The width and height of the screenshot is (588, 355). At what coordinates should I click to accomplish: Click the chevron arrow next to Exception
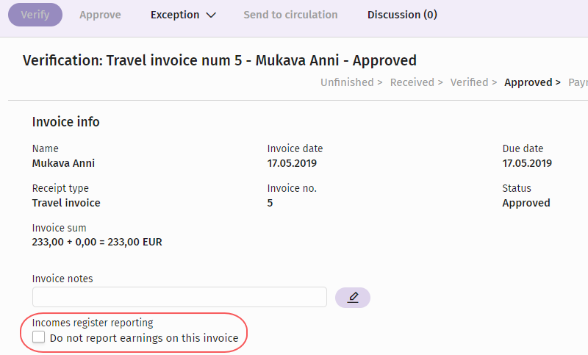coord(211,15)
